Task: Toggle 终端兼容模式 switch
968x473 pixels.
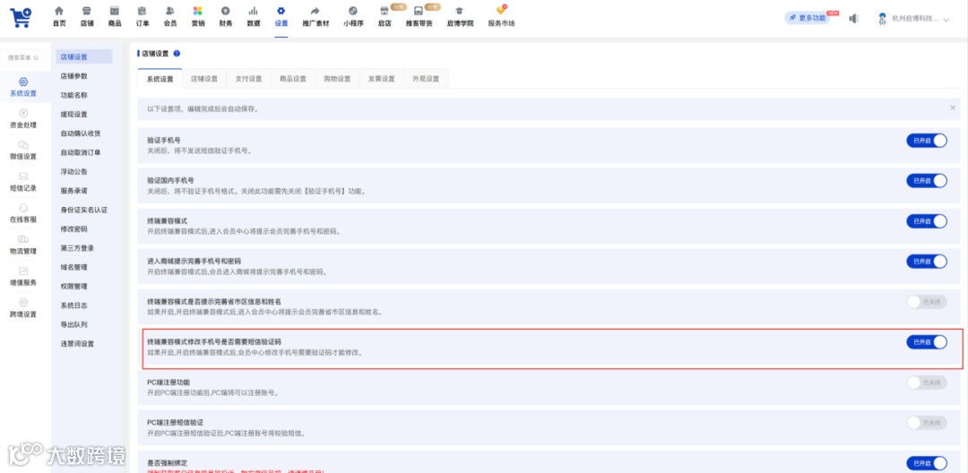Action: pos(926,220)
